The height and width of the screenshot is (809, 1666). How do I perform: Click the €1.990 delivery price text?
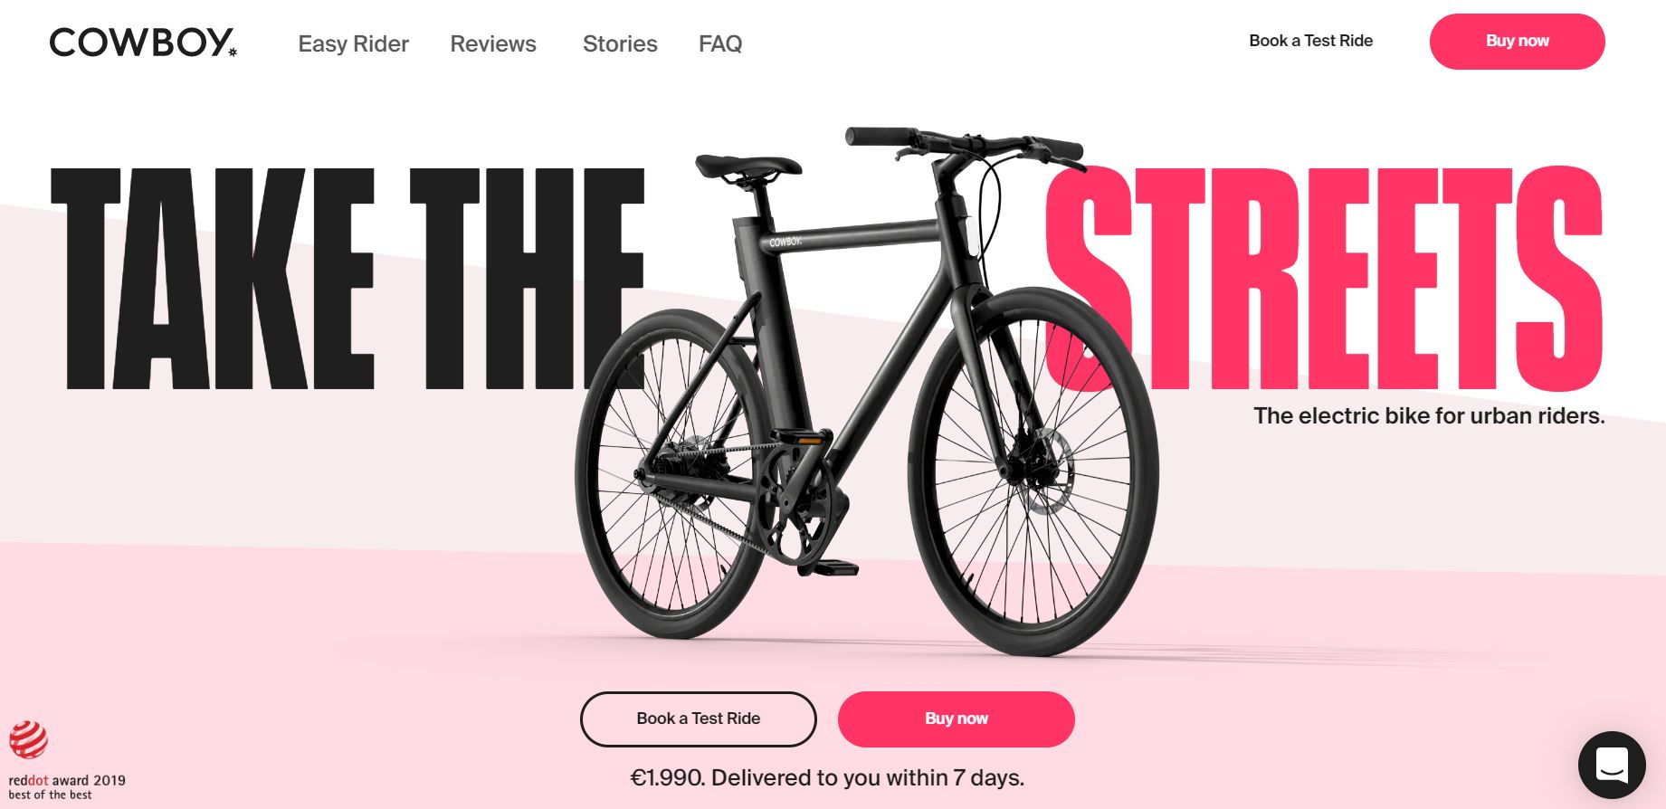pyautogui.click(x=827, y=777)
